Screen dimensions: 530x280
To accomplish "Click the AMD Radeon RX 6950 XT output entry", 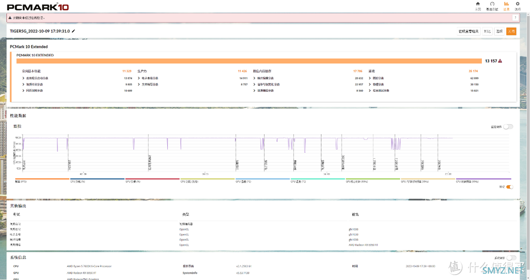I will 363,245.
